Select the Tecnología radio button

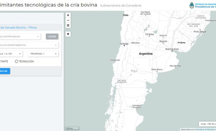pos(16,61)
